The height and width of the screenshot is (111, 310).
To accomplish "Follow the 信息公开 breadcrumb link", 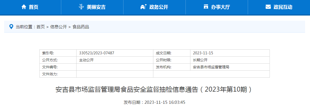I will click(x=58, y=27).
